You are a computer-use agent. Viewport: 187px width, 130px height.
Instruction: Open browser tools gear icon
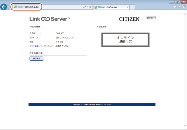[x=184, y=7]
